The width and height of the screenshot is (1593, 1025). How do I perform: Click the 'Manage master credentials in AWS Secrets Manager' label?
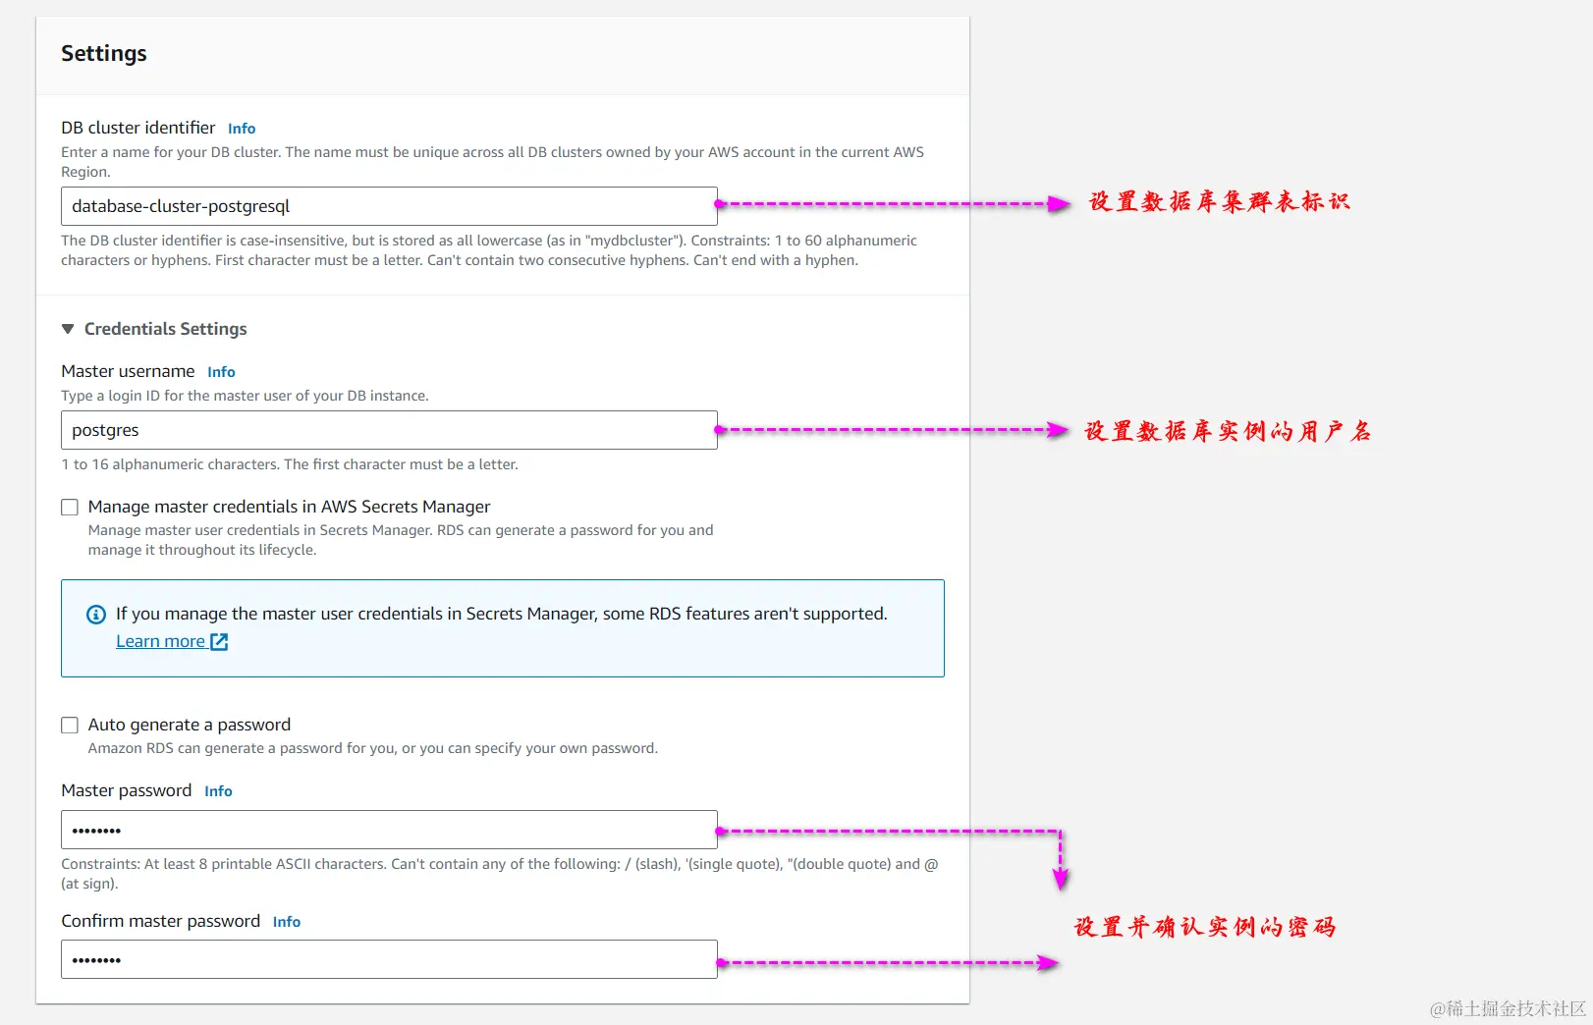pyautogui.click(x=289, y=507)
